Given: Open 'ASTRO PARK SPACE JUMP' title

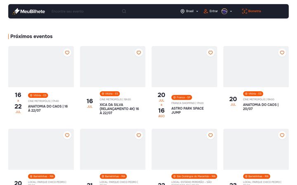Looking at the screenshot, I should tap(188, 111).
